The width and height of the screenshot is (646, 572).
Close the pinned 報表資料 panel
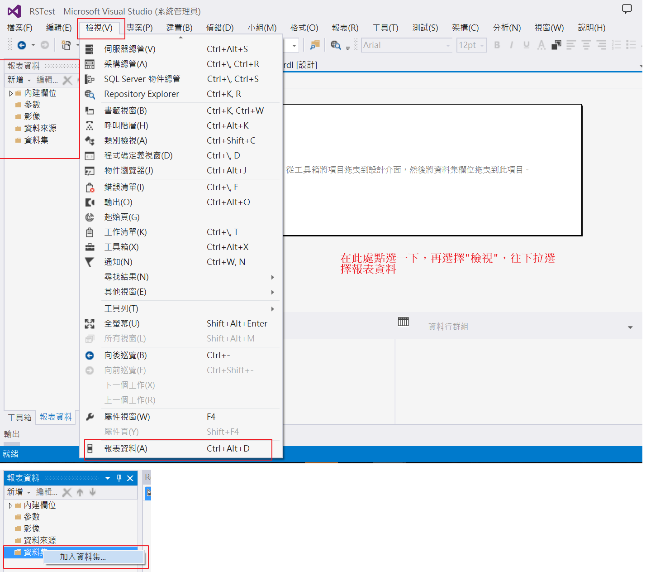[130, 478]
